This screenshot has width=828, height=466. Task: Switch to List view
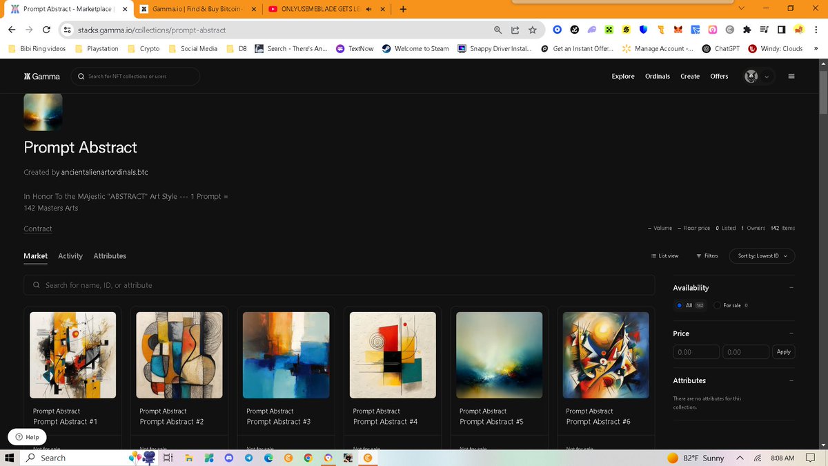tap(665, 255)
